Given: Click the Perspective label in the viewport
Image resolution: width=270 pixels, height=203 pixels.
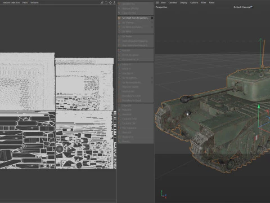Looking at the screenshot, I should point(161,7).
